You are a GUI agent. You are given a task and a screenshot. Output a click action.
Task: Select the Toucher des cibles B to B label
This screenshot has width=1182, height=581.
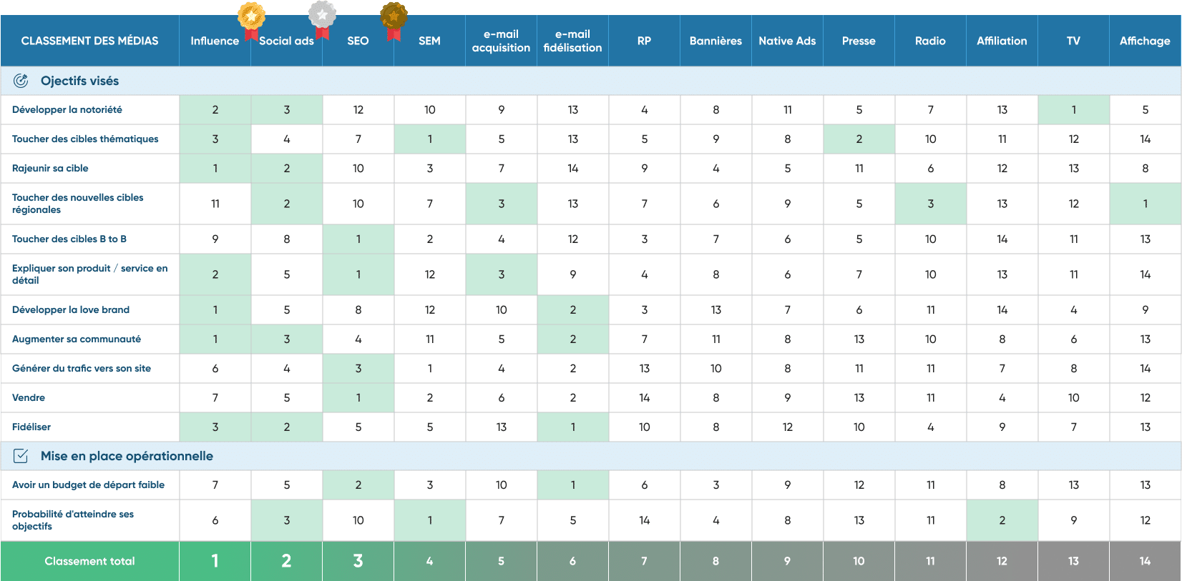click(69, 239)
